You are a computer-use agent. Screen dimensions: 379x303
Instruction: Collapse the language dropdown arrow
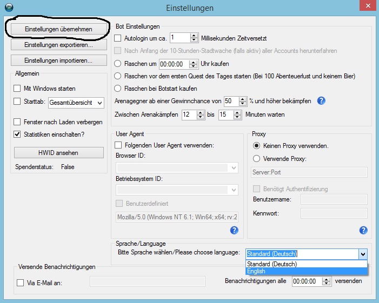pos(363,254)
